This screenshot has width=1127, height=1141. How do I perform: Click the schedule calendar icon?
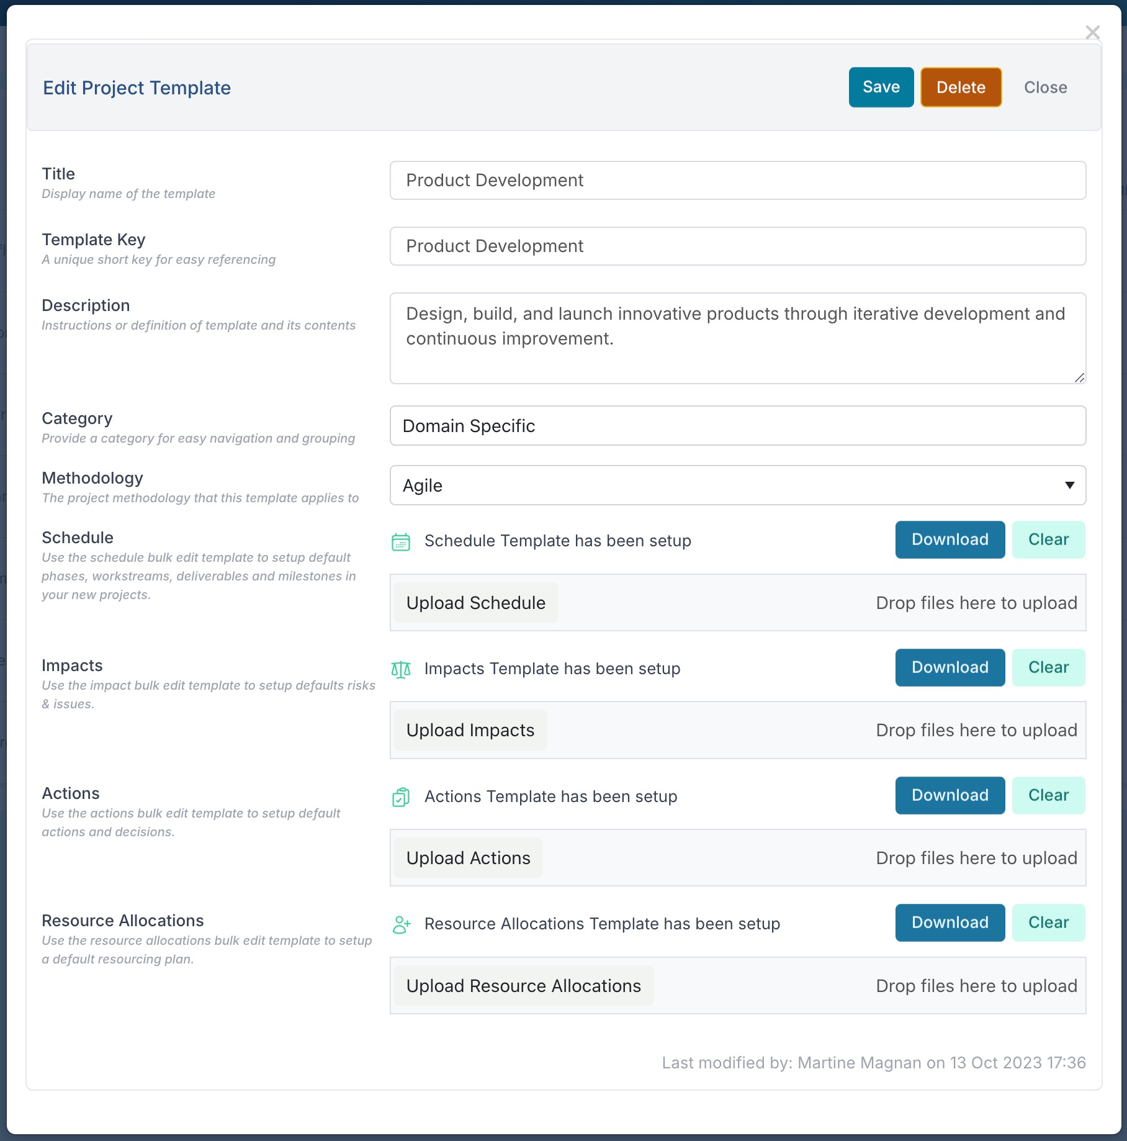401,541
